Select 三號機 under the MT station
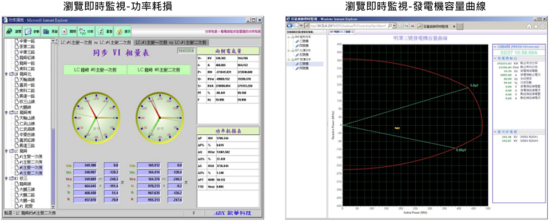Screen dimensions: 549x221 [x=303, y=64]
